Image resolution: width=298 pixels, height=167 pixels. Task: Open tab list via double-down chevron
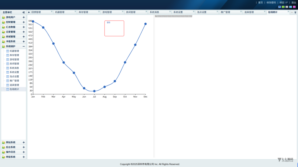coord(295,12)
